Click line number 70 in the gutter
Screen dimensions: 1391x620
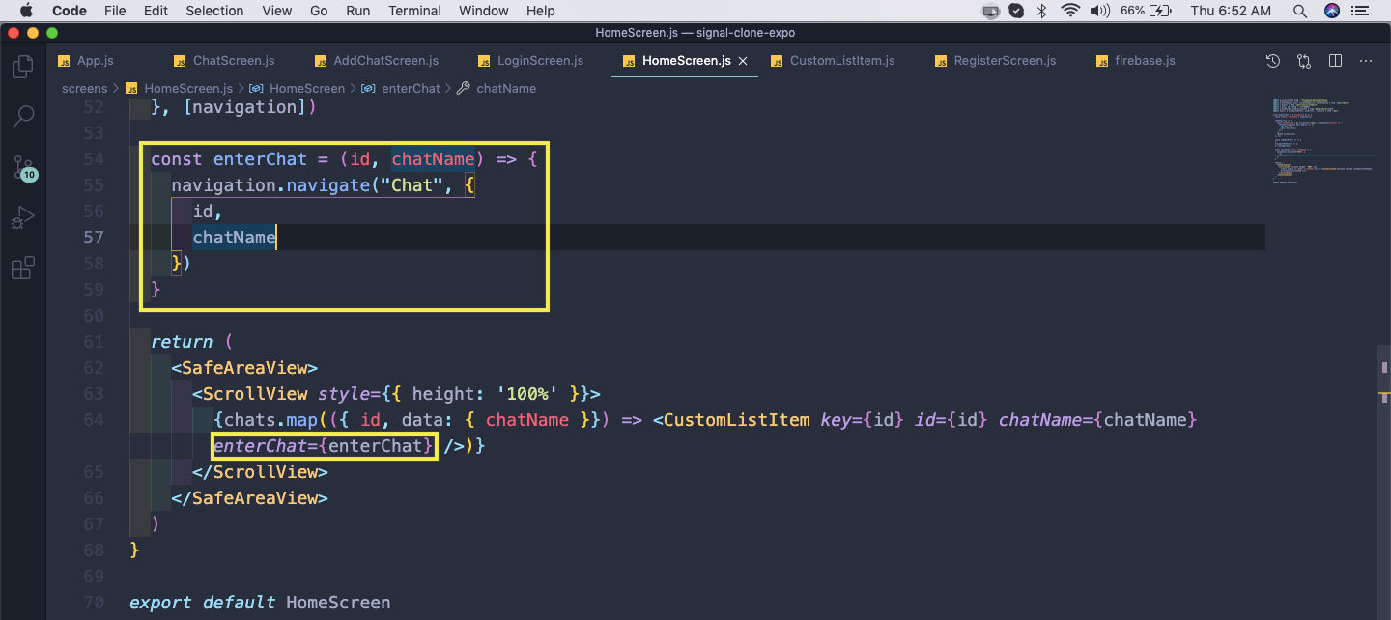pyautogui.click(x=94, y=603)
